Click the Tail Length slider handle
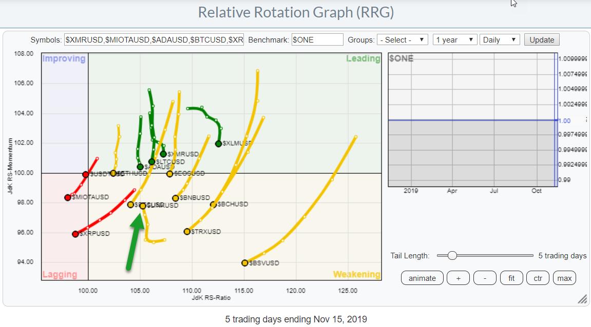 tap(451, 255)
